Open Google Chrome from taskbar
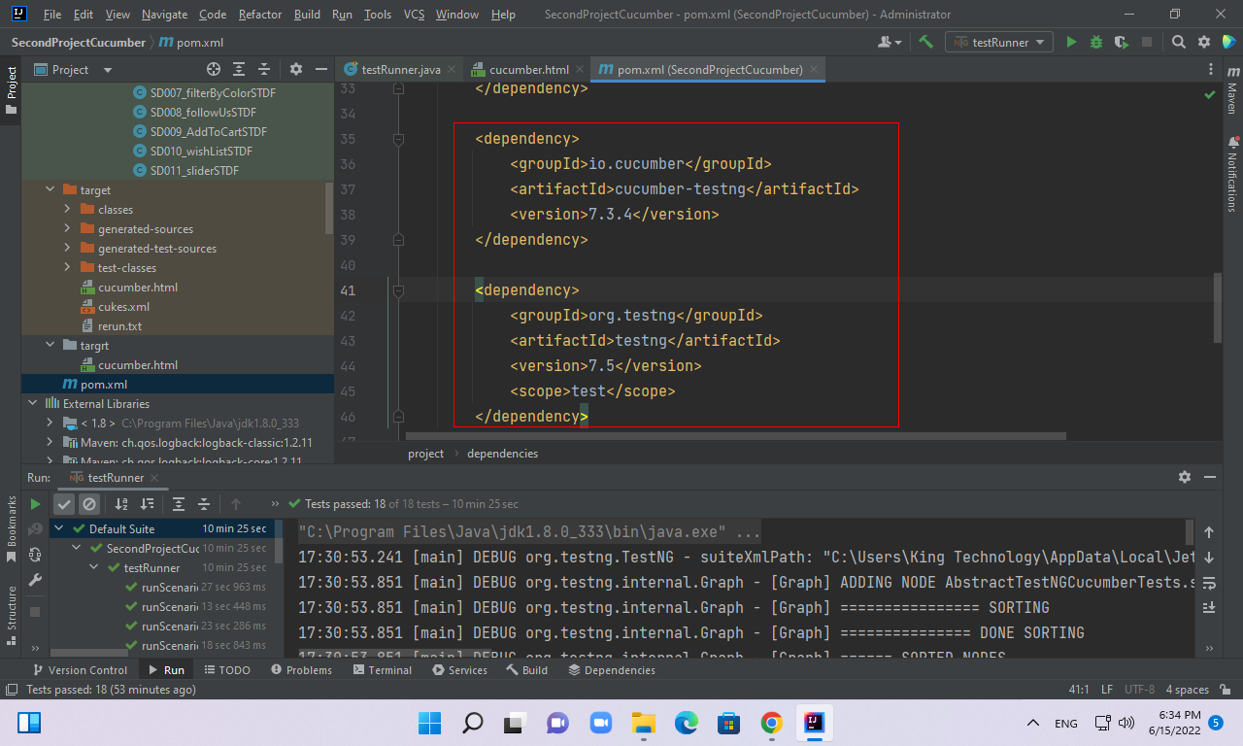Viewport: 1243px width, 746px height. pyautogui.click(x=772, y=722)
